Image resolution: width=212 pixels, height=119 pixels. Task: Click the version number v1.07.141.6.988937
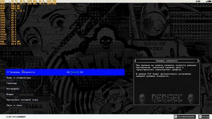[16, 117]
